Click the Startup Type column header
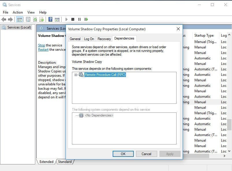The width and height of the screenshot is (232, 171). pos(206,35)
